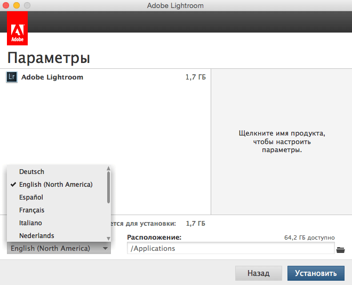
Task: Collapse the English (North America) language dropdown
Action: pyautogui.click(x=59, y=248)
